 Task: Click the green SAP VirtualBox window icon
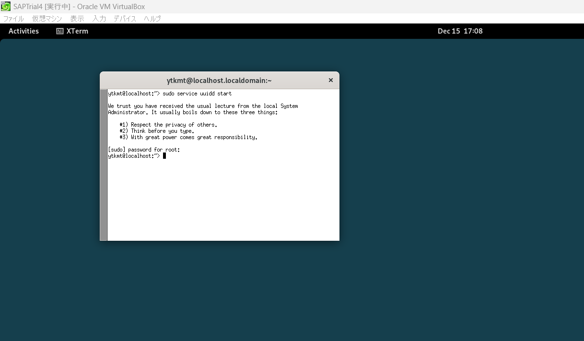(5, 6)
